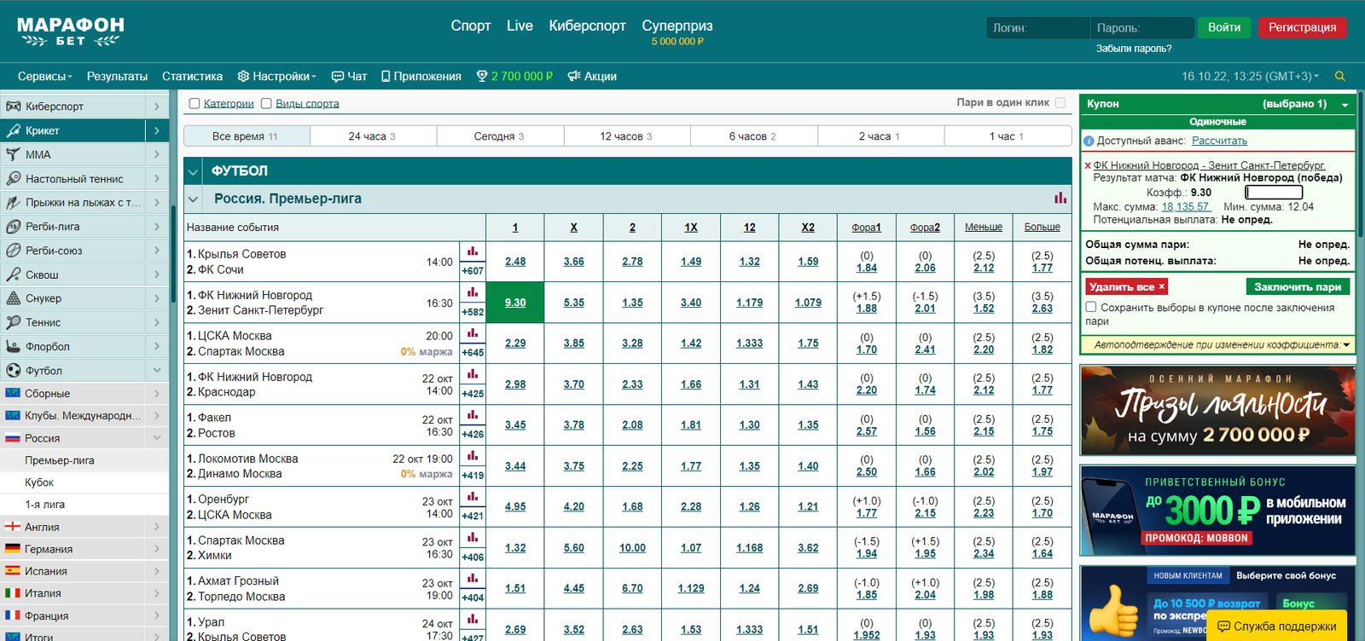Open the Приветственный бонус 3000 ₽ banner
Viewport: 1365px width, 641px height.
(x=1217, y=511)
